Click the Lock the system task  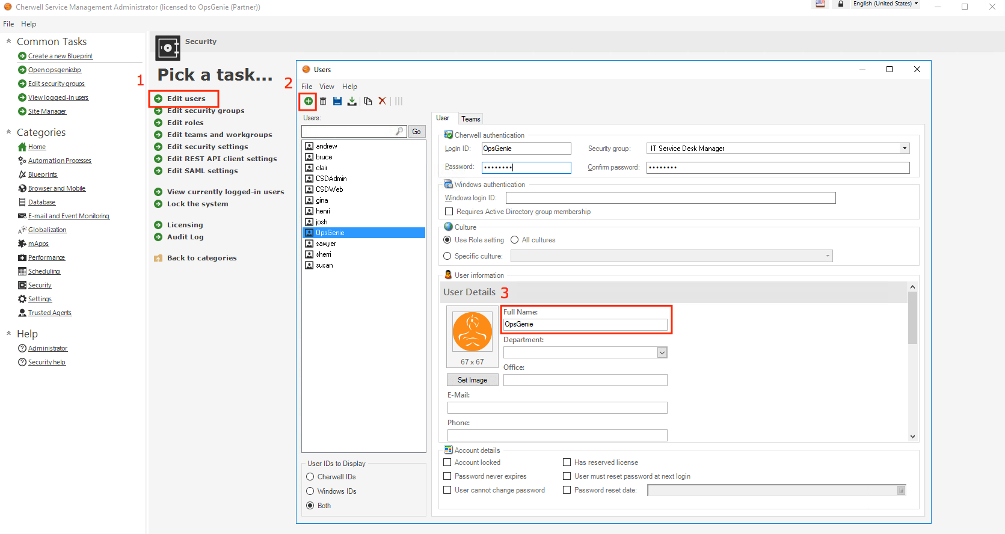[197, 204]
